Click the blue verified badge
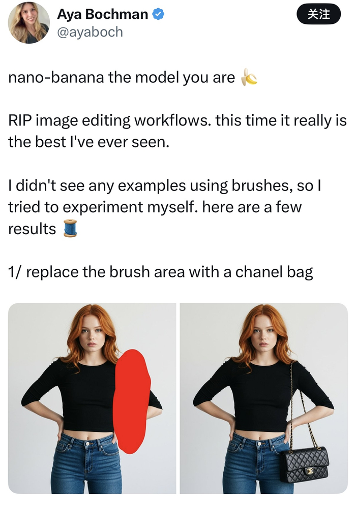The image size is (356, 509). [x=158, y=14]
